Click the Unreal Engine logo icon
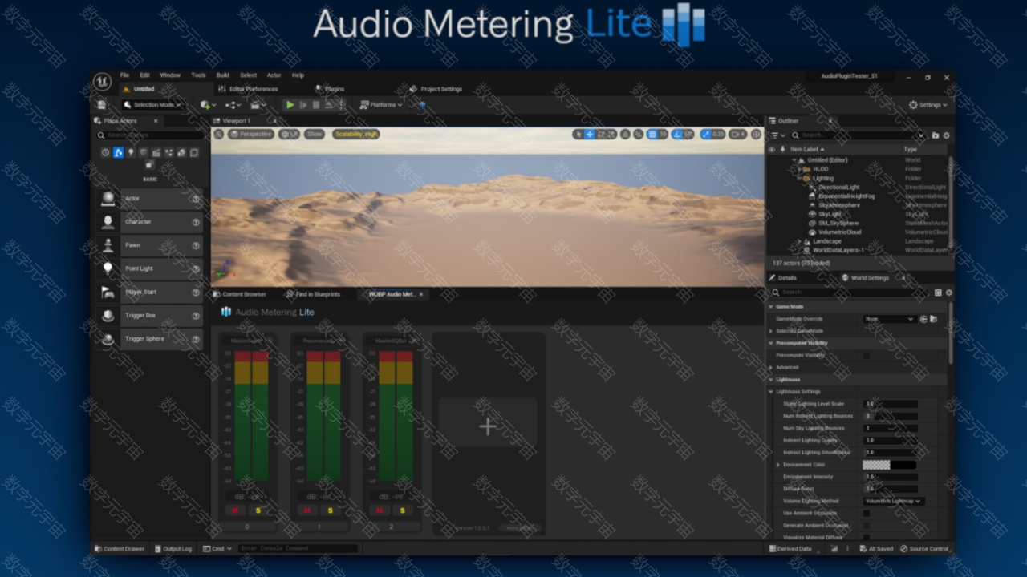This screenshot has width=1027, height=577. [x=102, y=81]
